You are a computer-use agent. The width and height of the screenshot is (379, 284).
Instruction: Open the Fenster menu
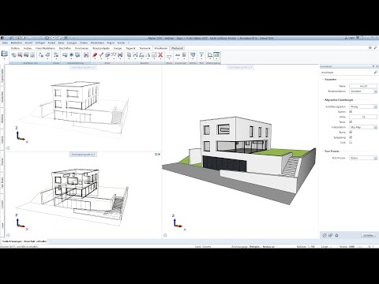point(121,43)
